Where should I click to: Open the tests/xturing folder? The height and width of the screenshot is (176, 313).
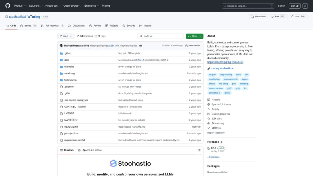click(x=70, y=80)
